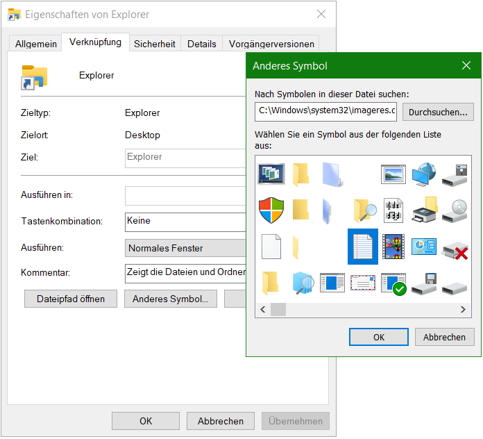Open the Details tab
The image size is (483, 439).
pyautogui.click(x=202, y=44)
